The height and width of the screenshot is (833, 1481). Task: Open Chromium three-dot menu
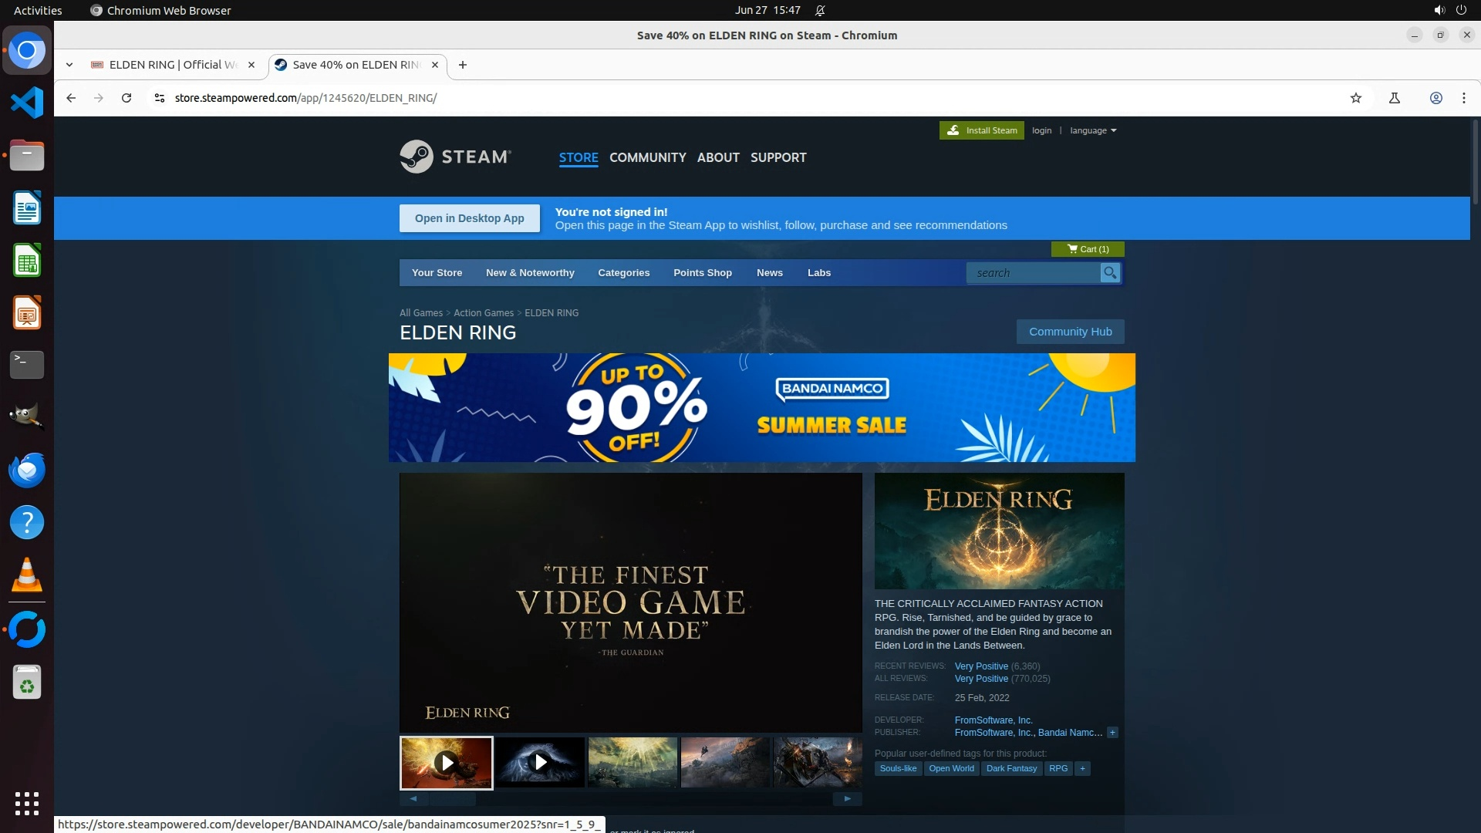(x=1463, y=98)
